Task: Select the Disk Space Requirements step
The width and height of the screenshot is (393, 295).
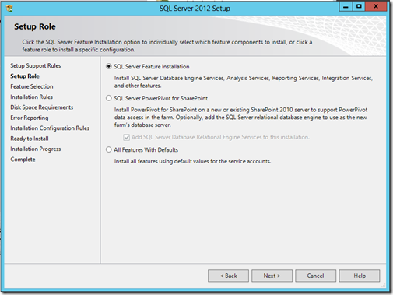Action: (42, 107)
